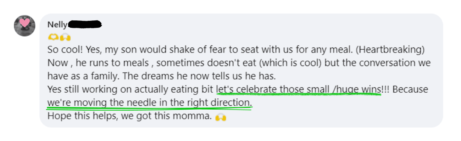Click the heart hands emoji under name
The height and width of the screenshot is (141, 461).
(x=52, y=37)
